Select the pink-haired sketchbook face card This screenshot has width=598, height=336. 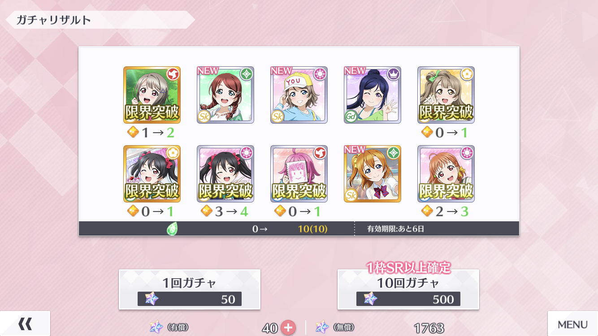(x=299, y=174)
